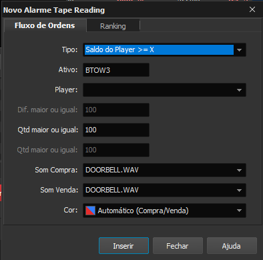Viewport: 263px width, 260px height.
Task: Open Ajuda help button
Action: coord(232,246)
